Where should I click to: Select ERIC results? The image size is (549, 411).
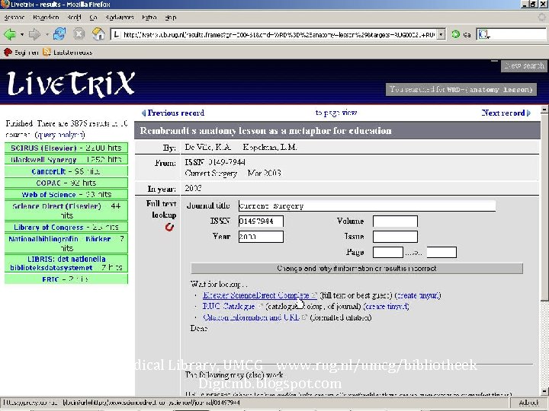tap(66, 279)
